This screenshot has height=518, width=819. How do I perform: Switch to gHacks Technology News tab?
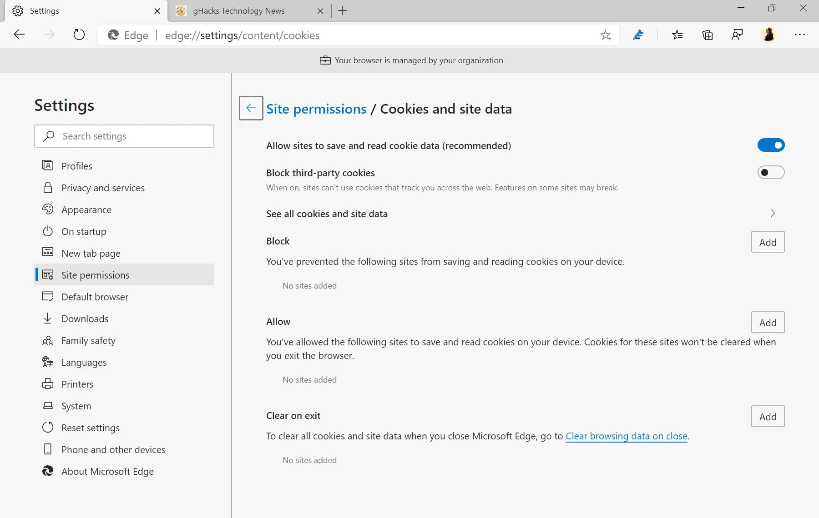[x=238, y=11]
